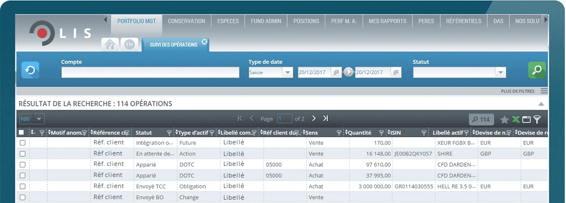Click the star favorites icon
This screenshot has width=566, height=203.
pos(504,119)
